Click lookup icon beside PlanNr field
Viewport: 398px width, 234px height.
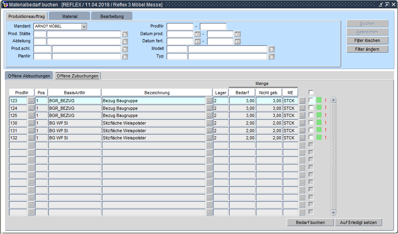(x=125, y=57)
